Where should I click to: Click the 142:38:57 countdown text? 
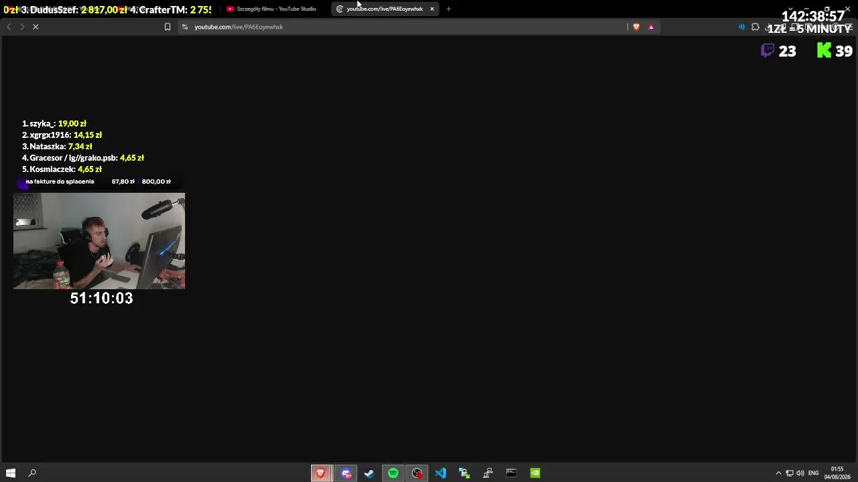813,16
